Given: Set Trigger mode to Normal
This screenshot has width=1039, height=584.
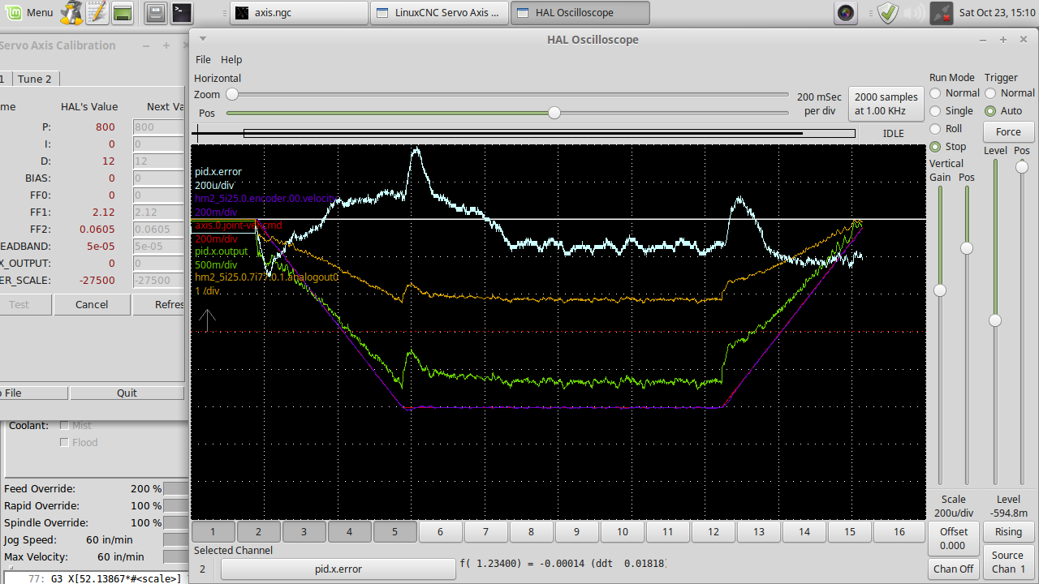Looking at the screenshot, I should tap(1010, 93).
